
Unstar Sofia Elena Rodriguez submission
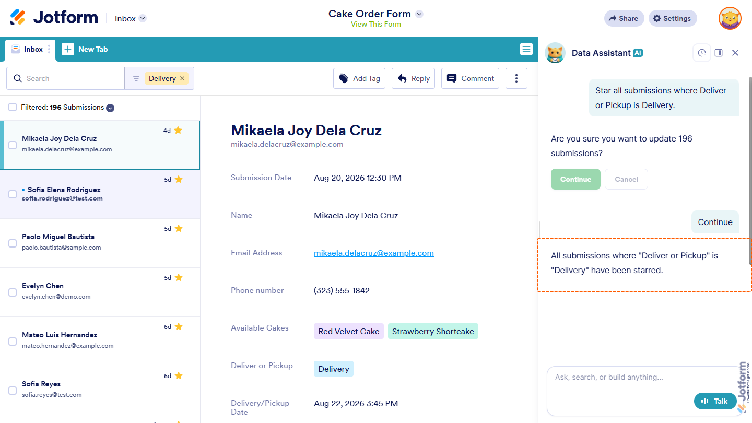179,179
